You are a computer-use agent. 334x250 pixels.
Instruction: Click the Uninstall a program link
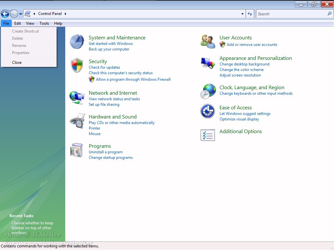tap(106, 152)
